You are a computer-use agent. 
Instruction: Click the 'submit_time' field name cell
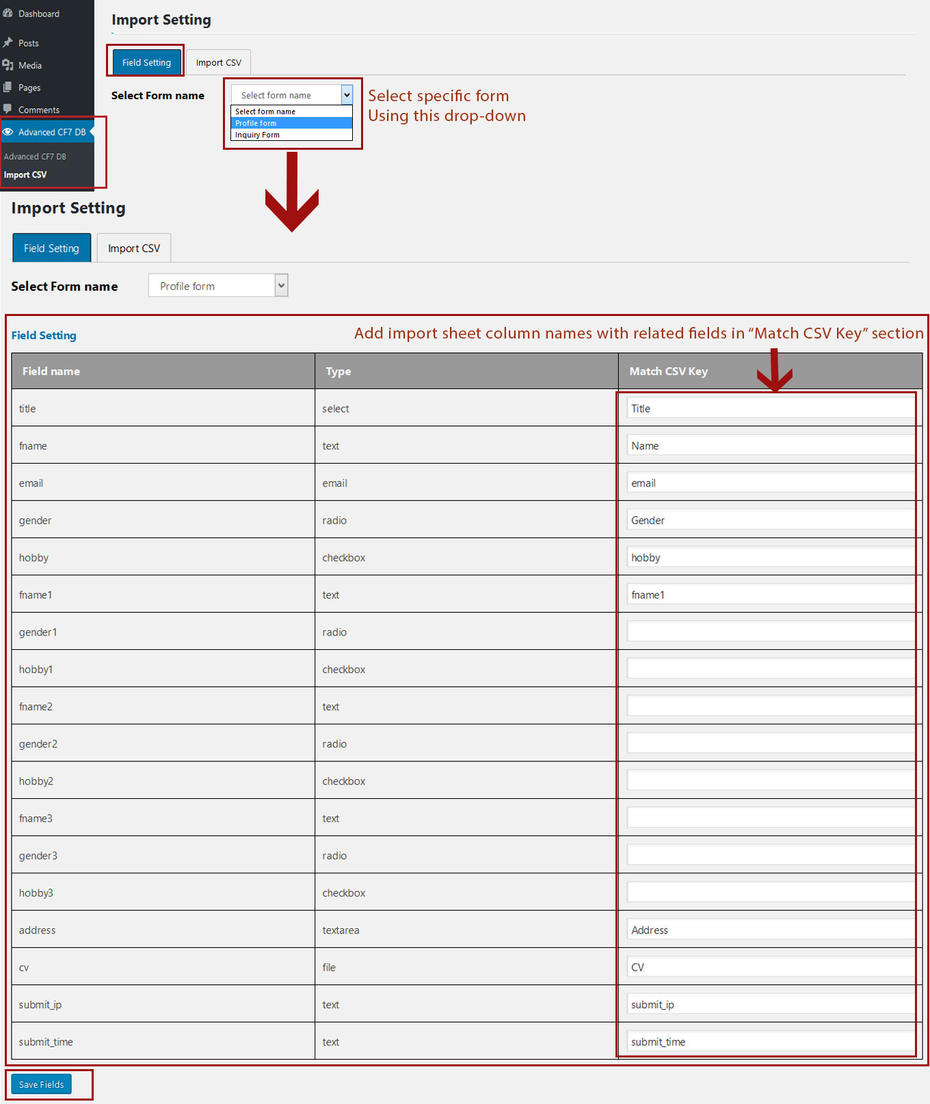tap(163, 1041)
